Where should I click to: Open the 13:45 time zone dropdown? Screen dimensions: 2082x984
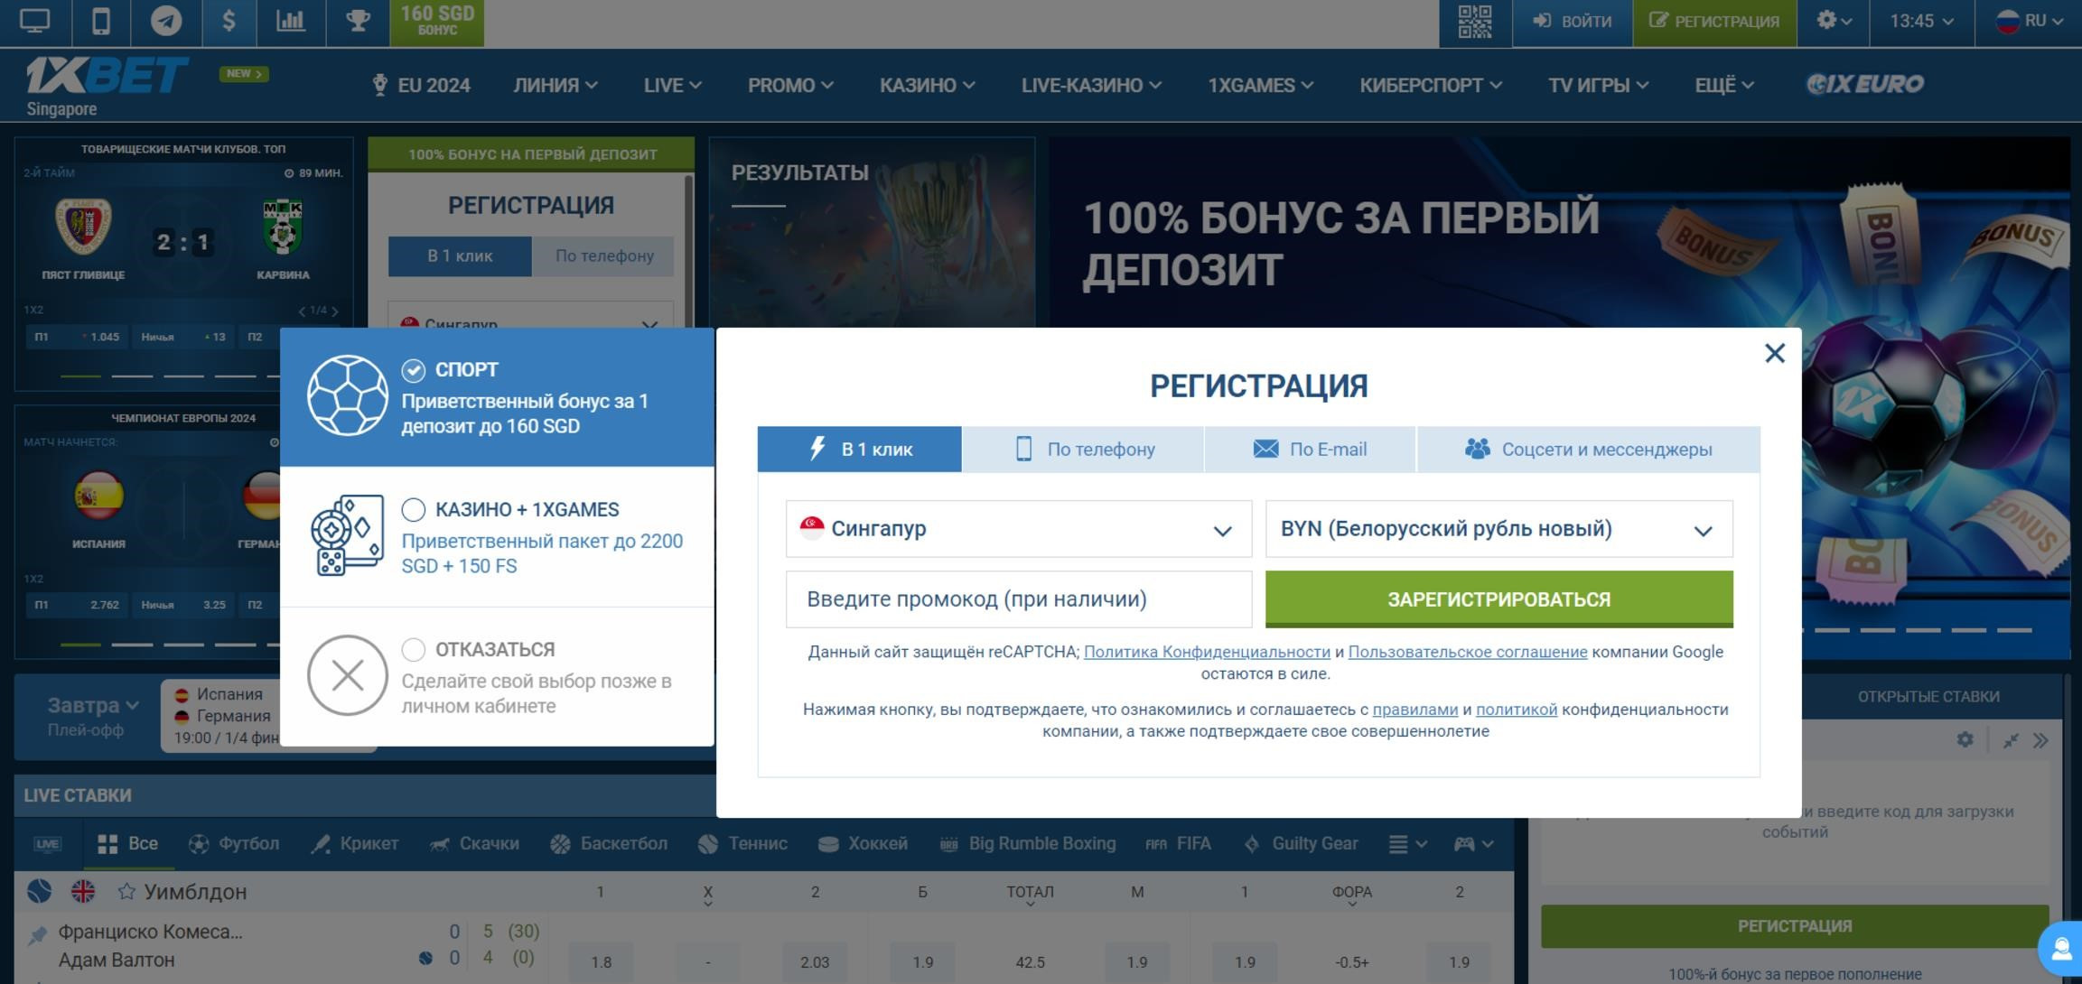(x=1921, y=22)
